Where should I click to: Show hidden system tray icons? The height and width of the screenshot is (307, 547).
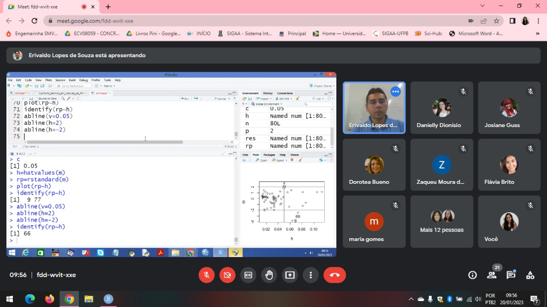point(411,299)
